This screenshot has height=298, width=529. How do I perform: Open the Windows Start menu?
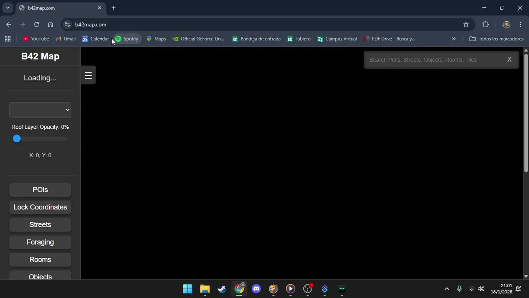188,289
